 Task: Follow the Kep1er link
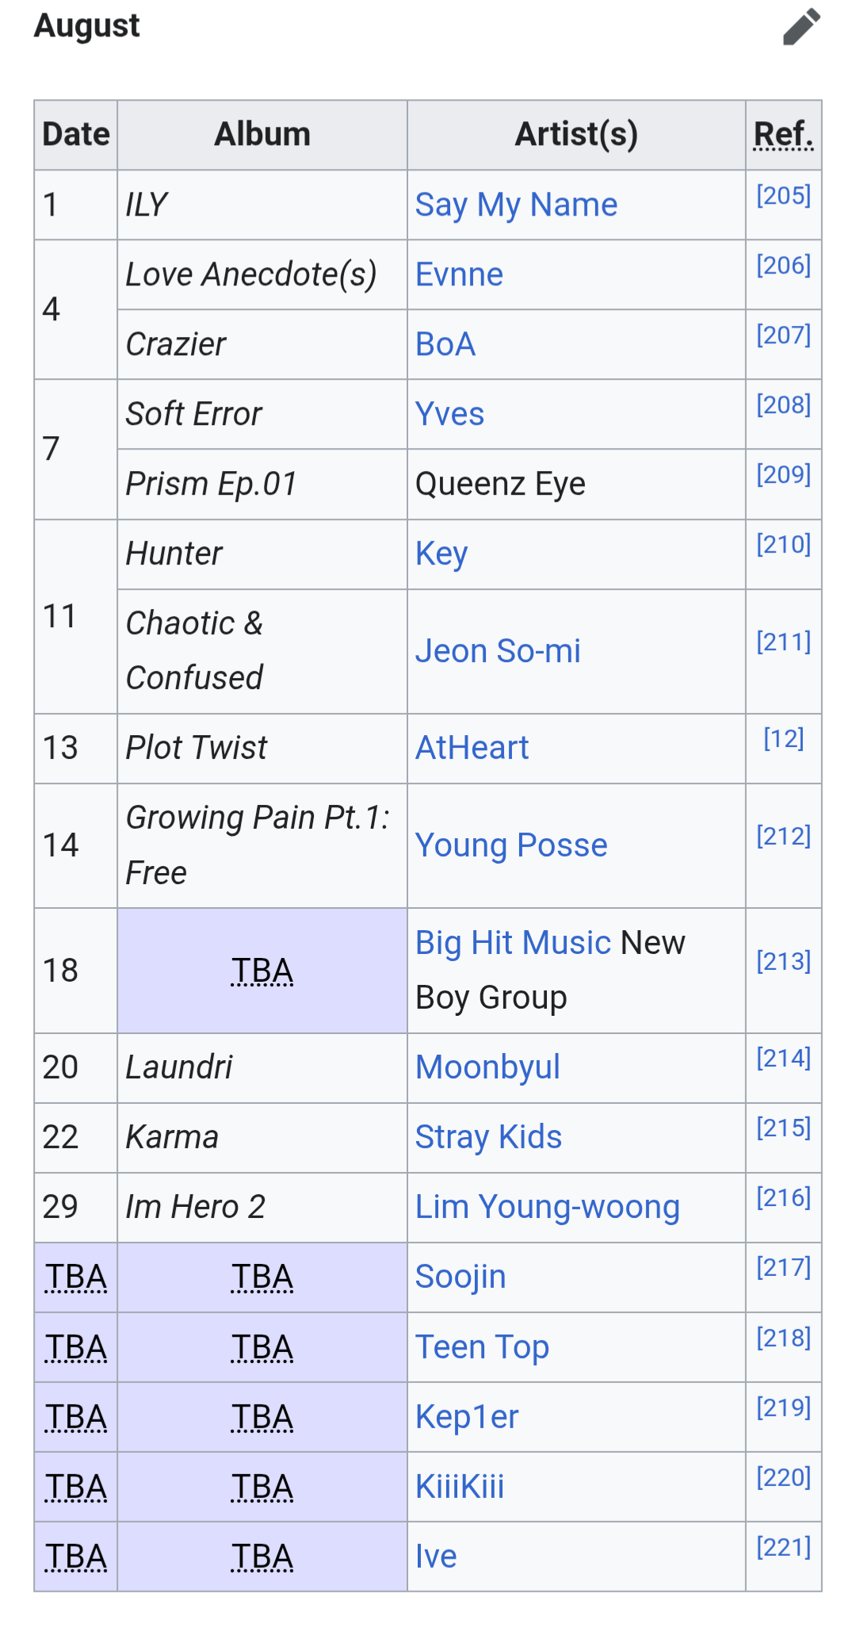(467, 1417)
